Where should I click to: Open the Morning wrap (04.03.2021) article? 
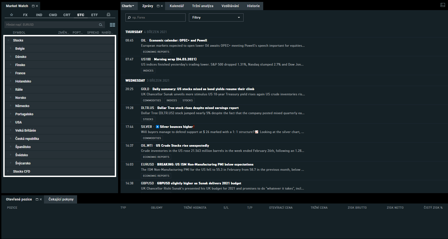pos(175,59)
